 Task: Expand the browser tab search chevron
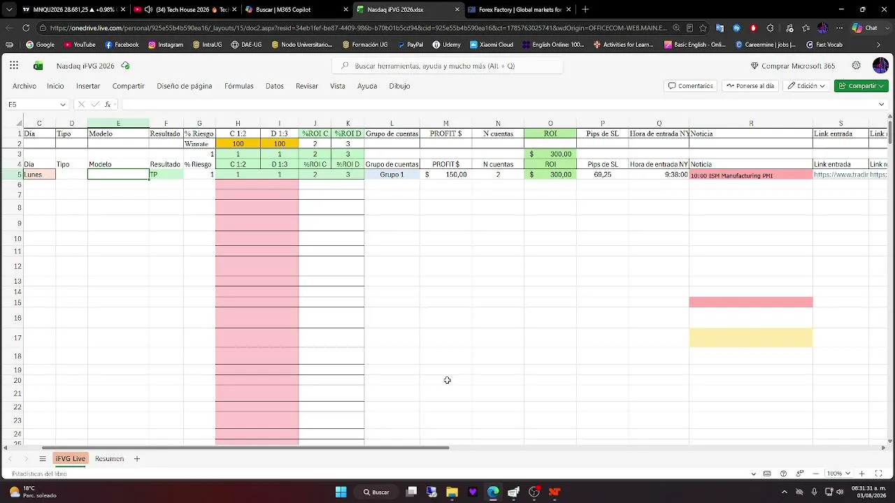8,10
